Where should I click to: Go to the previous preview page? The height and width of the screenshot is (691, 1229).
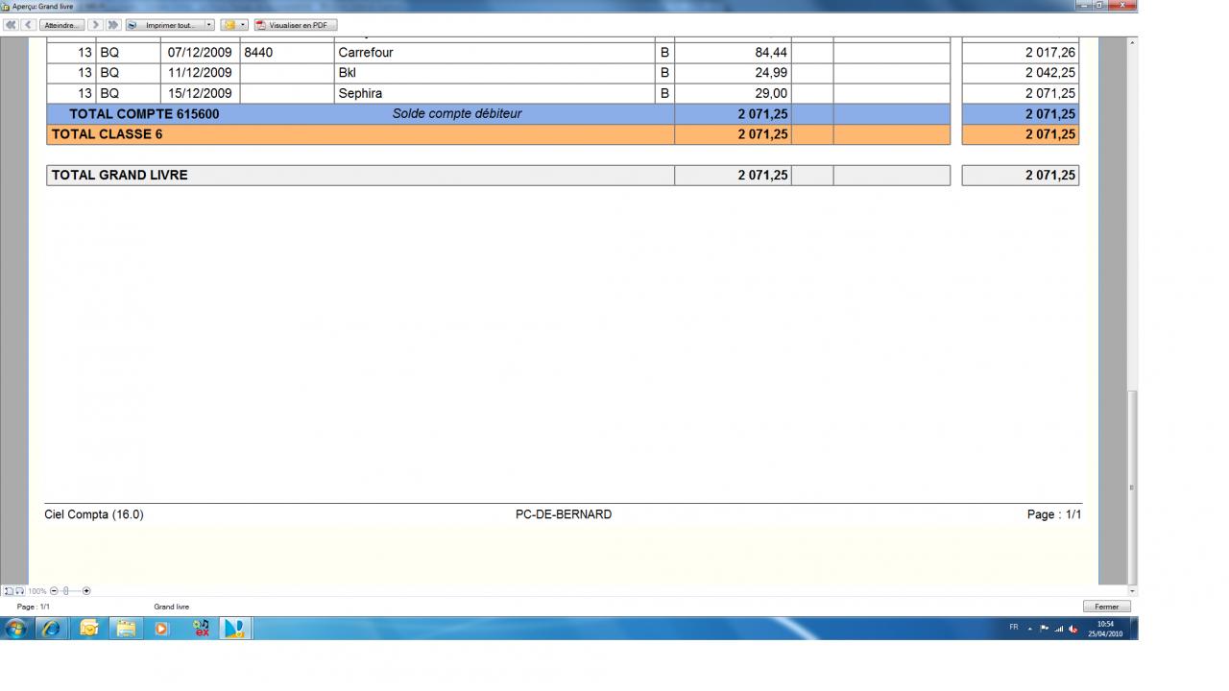coord(28,25)
